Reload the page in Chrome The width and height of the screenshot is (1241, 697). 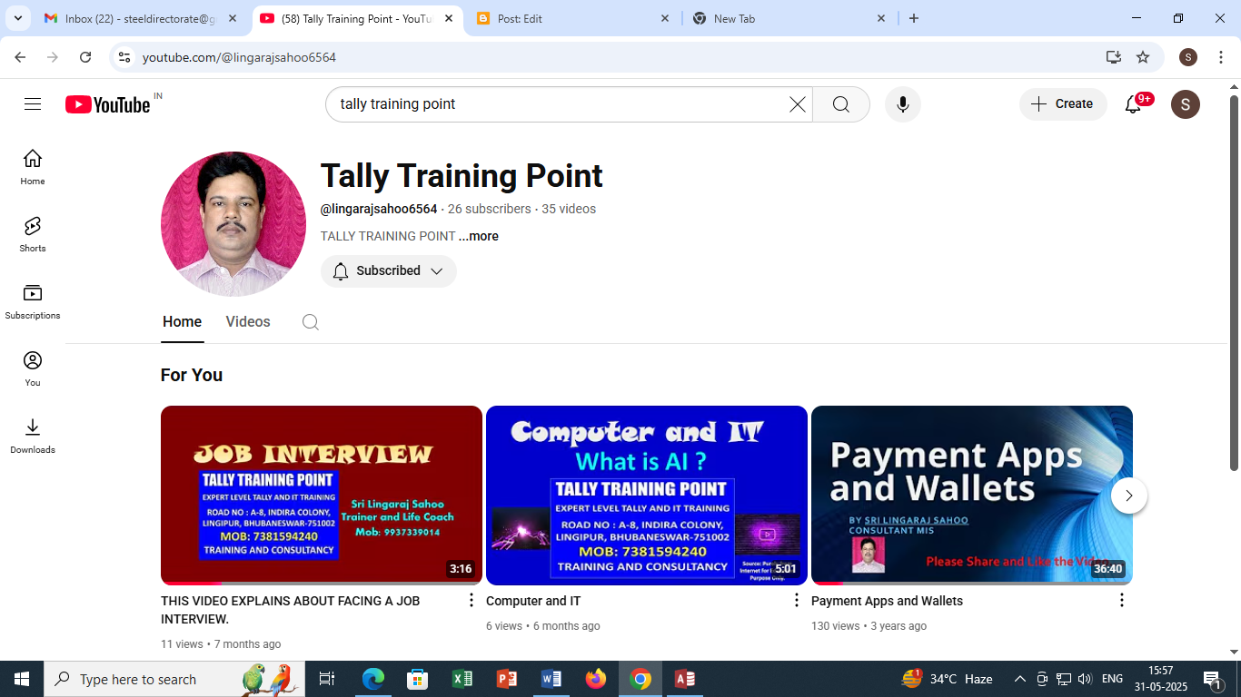pyautogui.click(x=85, y=57)
